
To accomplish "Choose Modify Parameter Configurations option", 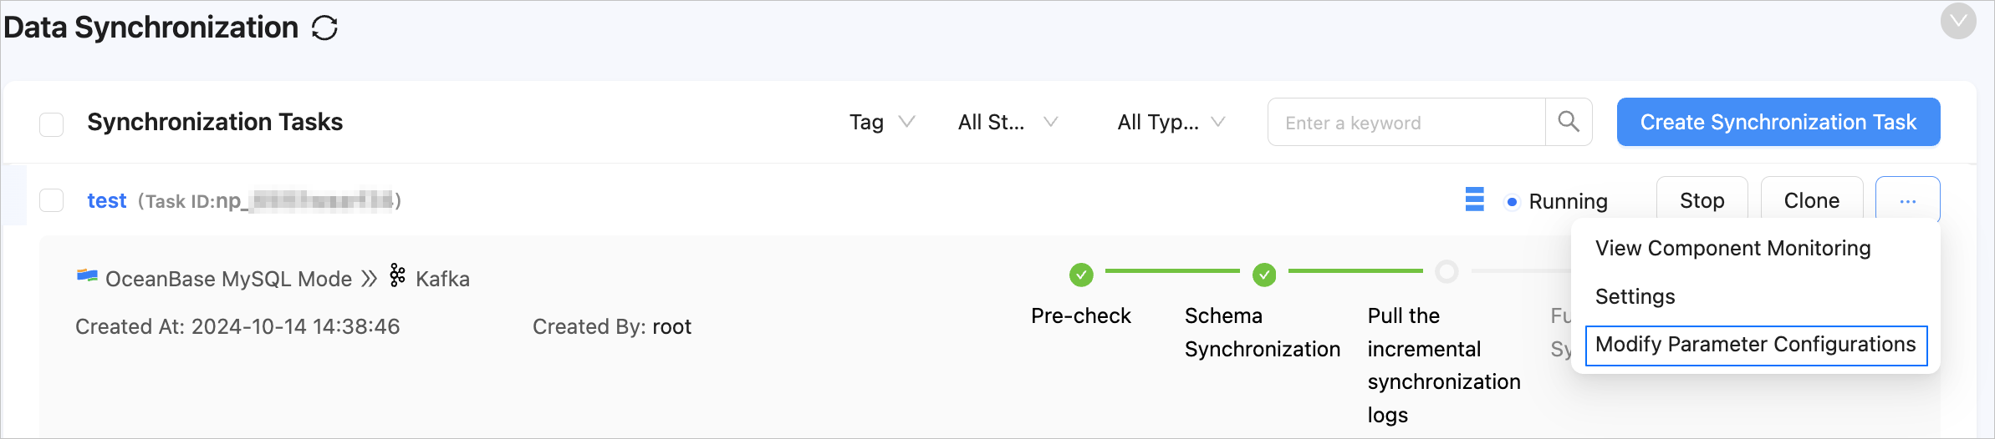I will click(x=1756, y=345).
